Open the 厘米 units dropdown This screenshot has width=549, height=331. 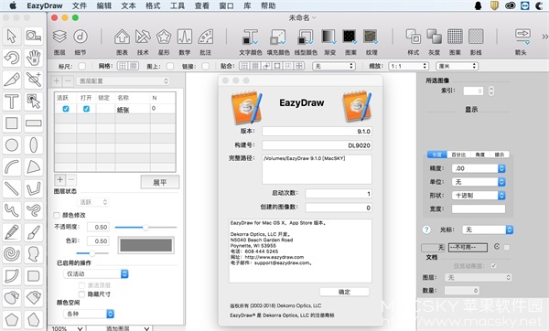457,66
